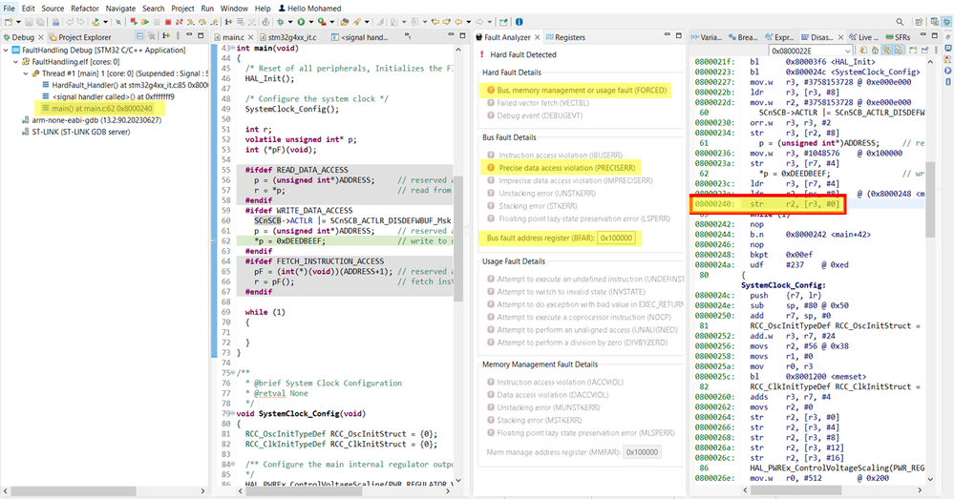Click Hello Mohamed account menu

coord(309,9)
